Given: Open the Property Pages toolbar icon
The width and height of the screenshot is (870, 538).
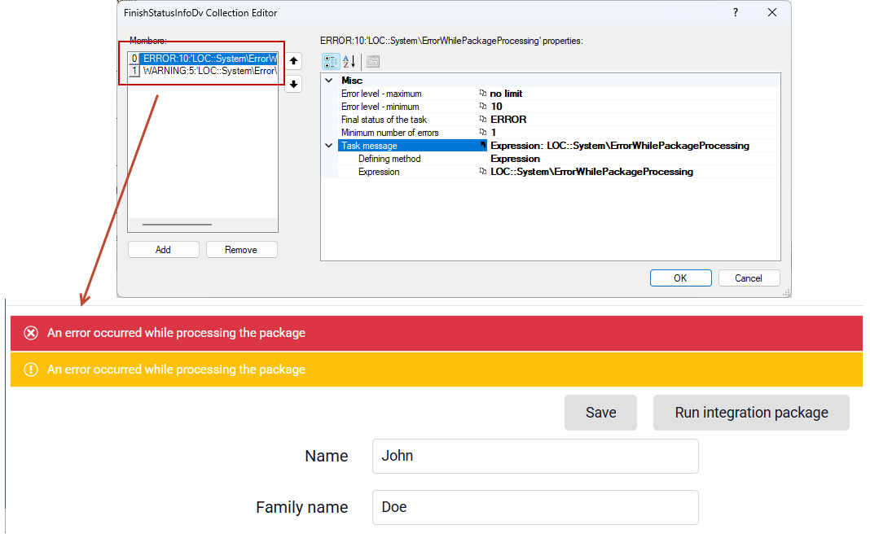Looking at the screenshot, I should tap(373, 62).
